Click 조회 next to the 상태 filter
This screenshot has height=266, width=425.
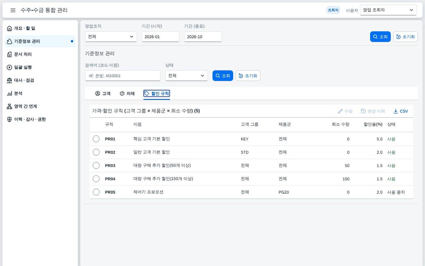(x=223, y=76)
